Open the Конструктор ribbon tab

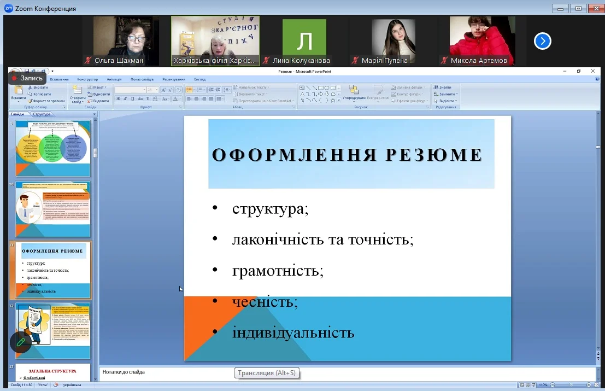87,79
